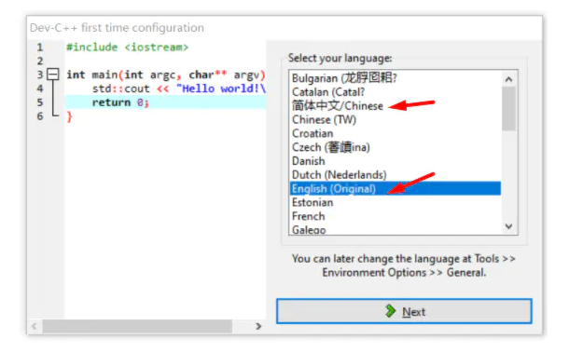
Task: Click the language list vertical scrollbar thumb
Action: tap(508, 108)
